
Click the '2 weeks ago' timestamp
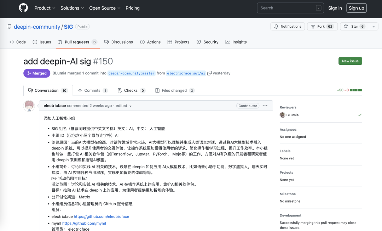point(100,106)
